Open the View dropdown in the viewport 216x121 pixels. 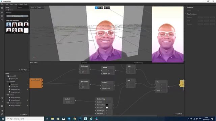(x=33, y=8)
